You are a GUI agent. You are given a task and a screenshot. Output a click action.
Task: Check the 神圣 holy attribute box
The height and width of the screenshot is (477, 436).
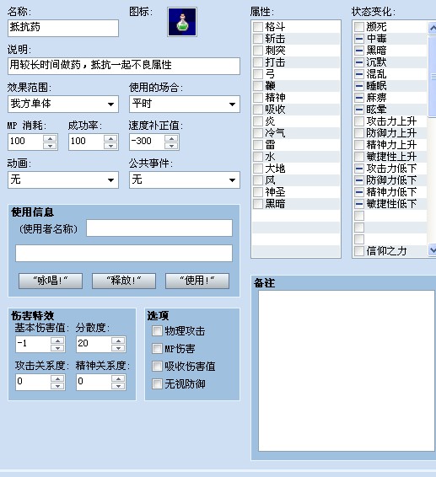258,192
